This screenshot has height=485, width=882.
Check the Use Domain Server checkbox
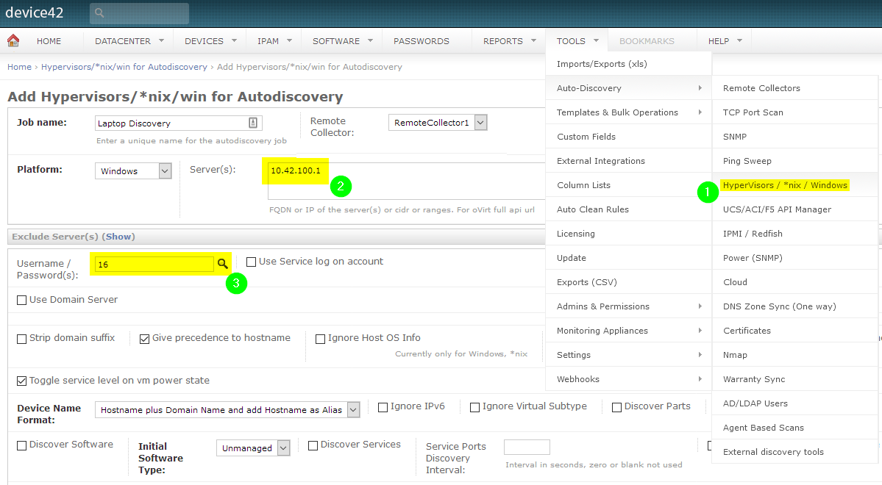[x=21, y=299]
